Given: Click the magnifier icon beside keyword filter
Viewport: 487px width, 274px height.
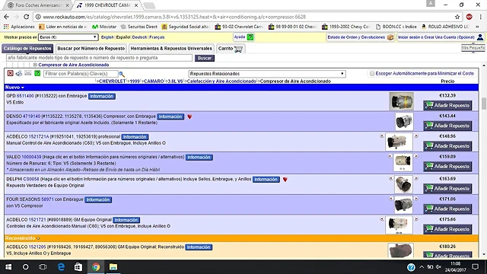Looking at the screenshot, I should tap(122, 75).
